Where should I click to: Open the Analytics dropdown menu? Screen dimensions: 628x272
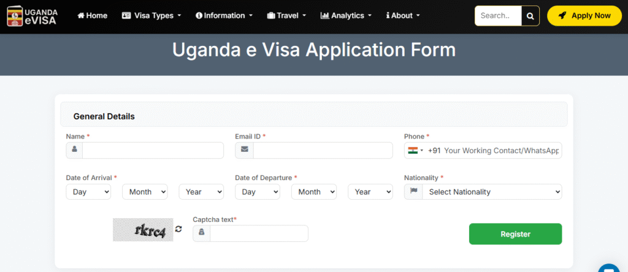click(346, 15)
